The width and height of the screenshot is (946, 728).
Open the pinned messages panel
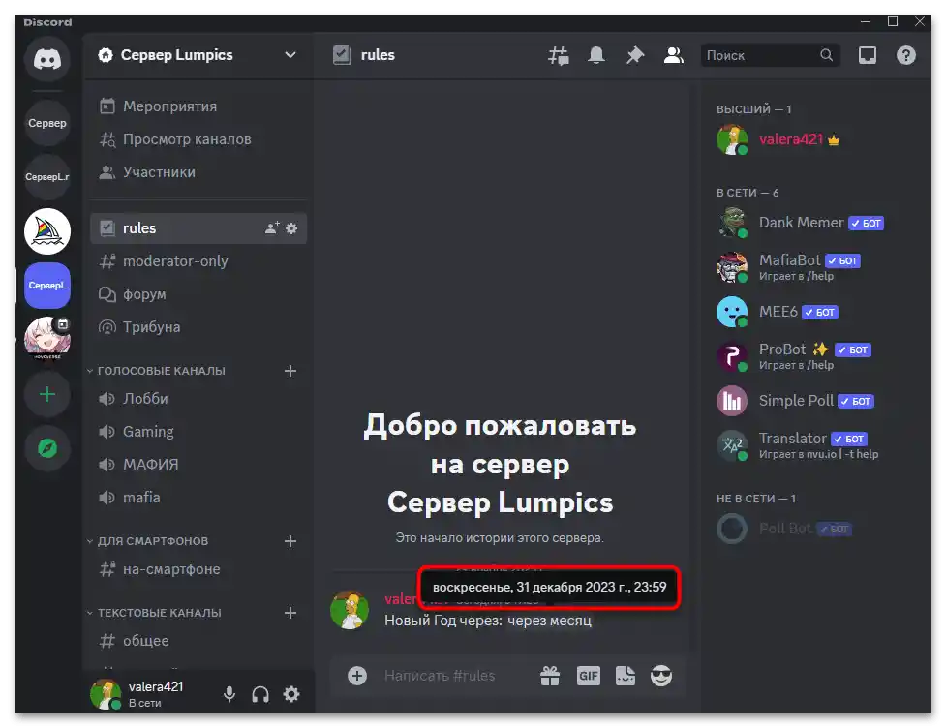coord(634,55)
